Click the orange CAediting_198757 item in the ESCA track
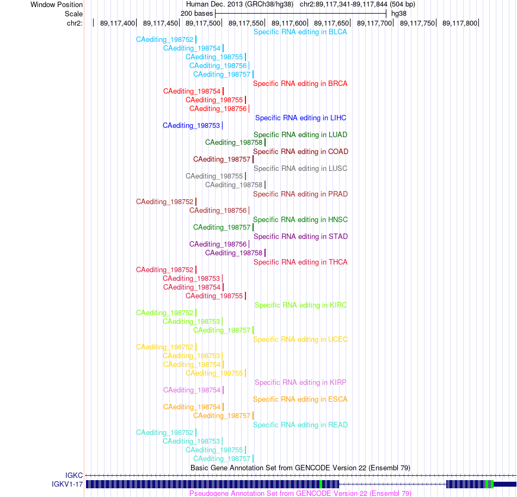This screenshot has width=517, height=497. click(x=222, y=416)
